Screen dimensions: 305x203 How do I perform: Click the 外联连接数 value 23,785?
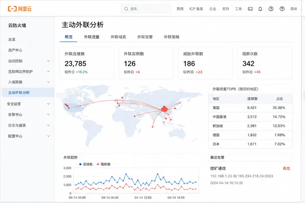click(75, 63)
